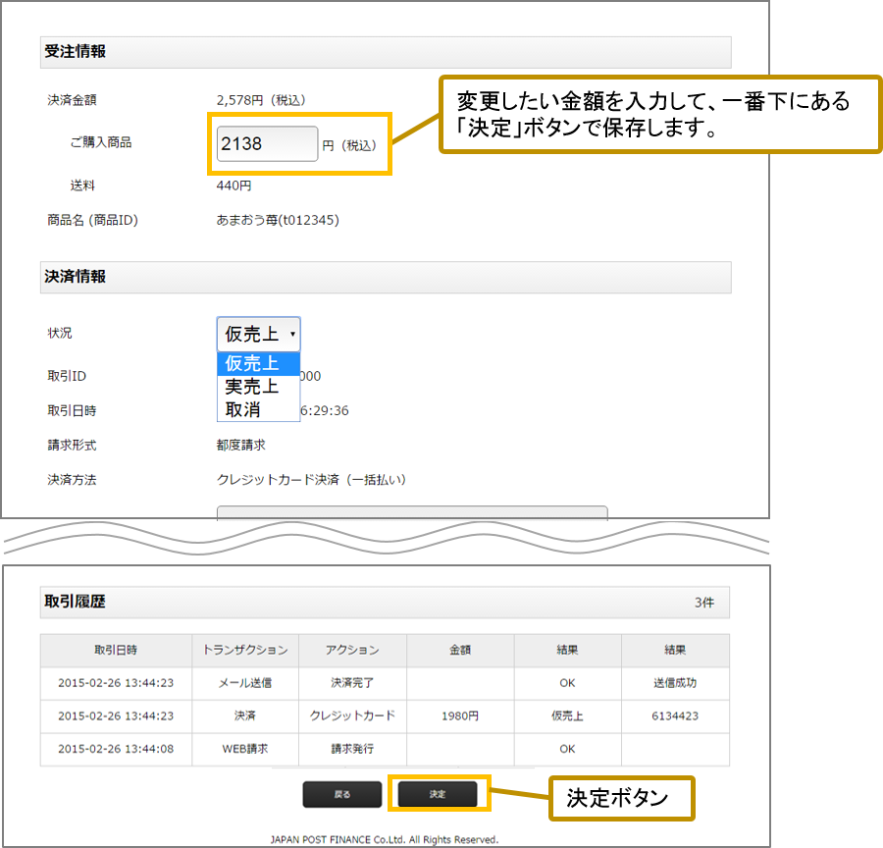
Task: Select the メール送信 transaction cell
Action: [245, 683]
